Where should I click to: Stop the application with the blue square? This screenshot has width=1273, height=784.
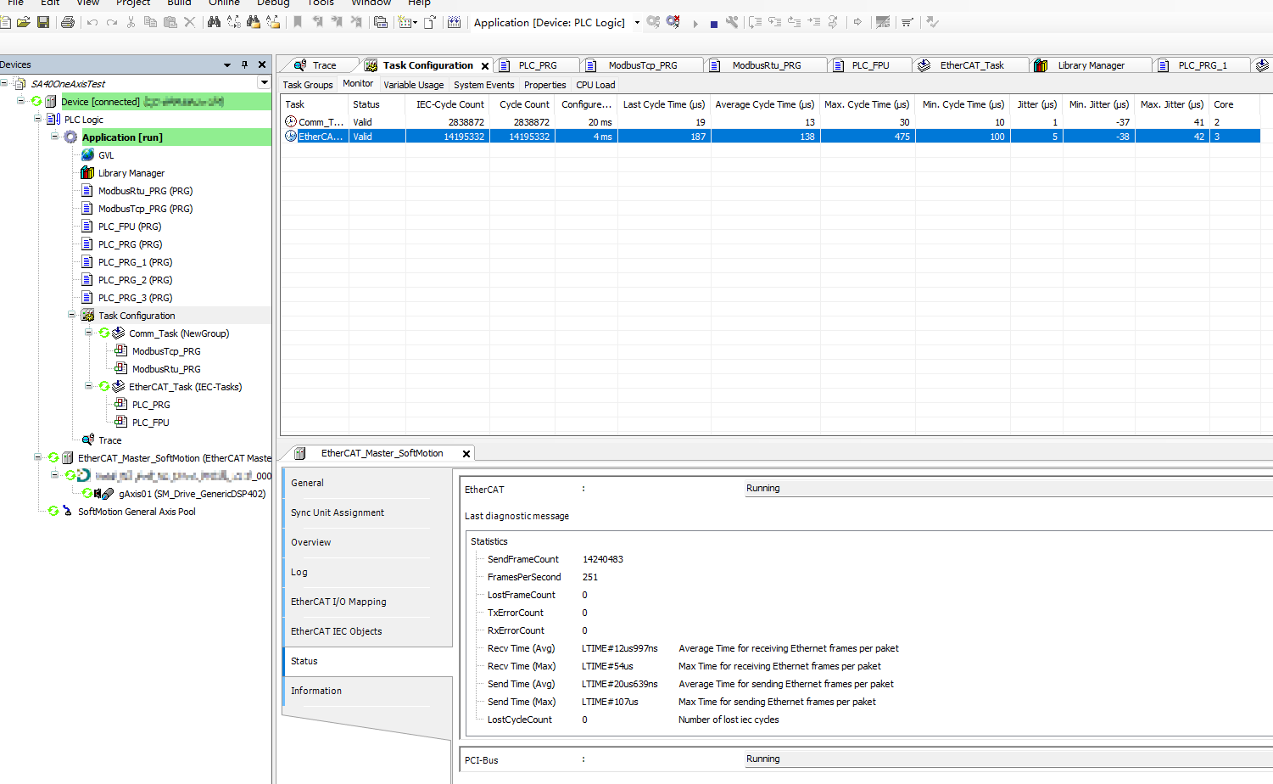tap(714, 24)
